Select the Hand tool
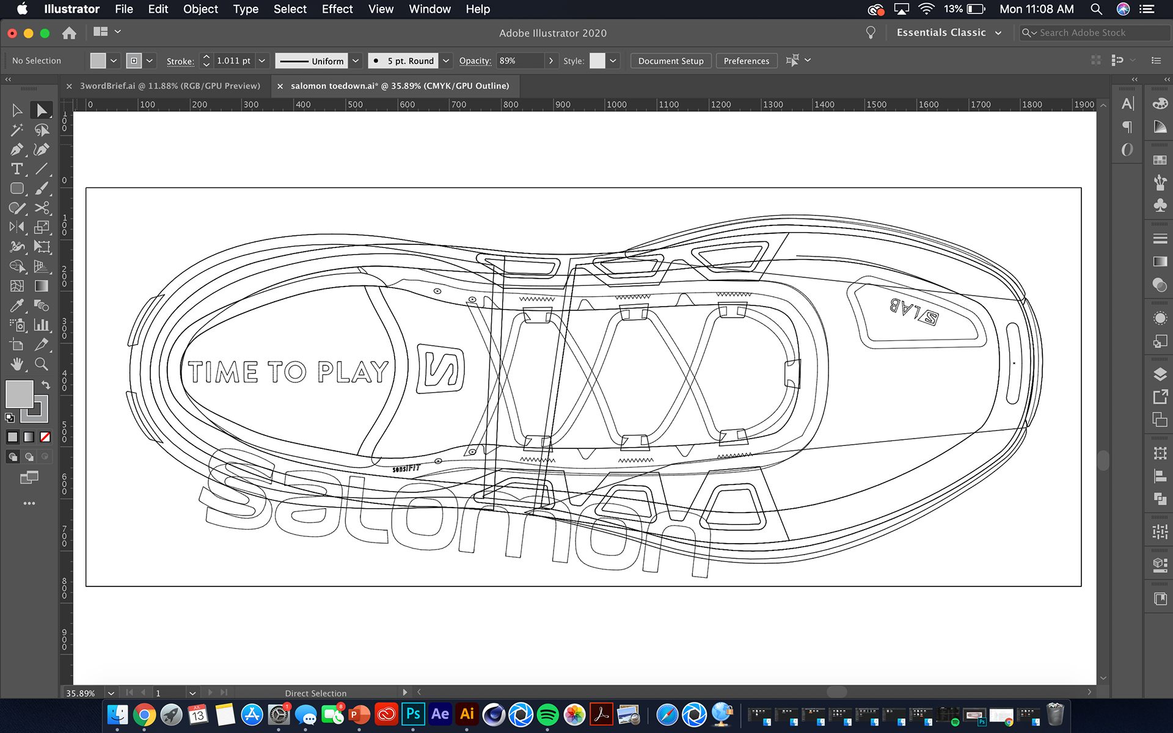 16,364
